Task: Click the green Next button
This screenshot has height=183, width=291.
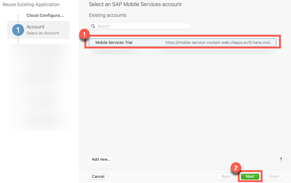Action: (250, 176)
